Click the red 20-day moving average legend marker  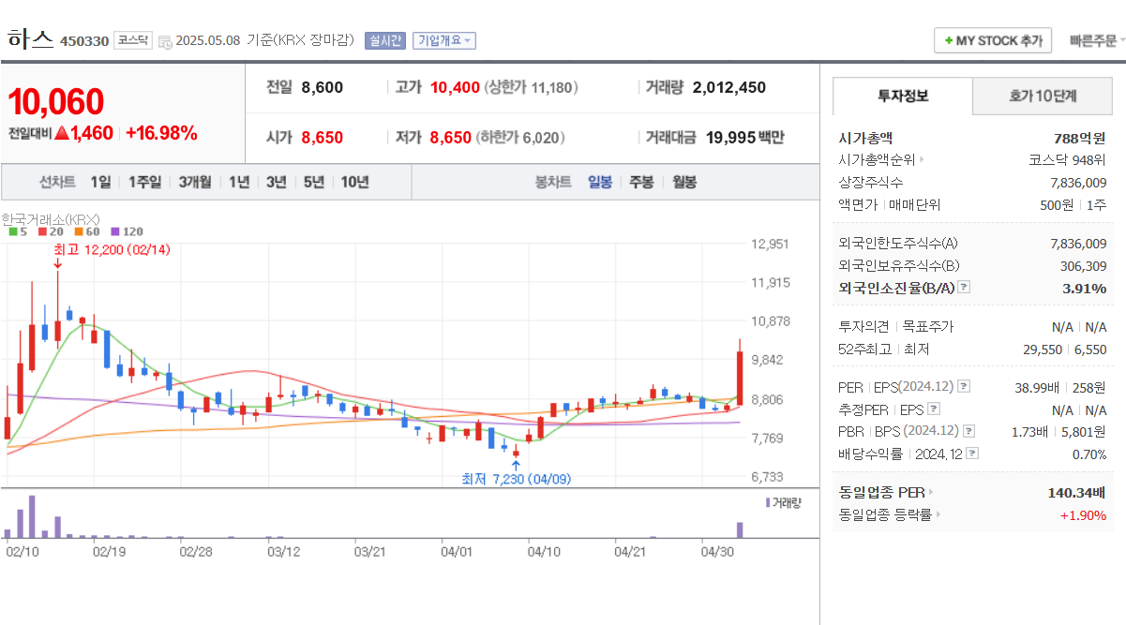click(43, 231)
